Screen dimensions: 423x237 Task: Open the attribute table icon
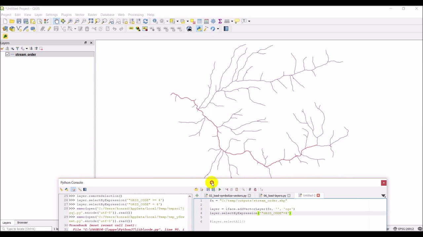tap(200, 21)
